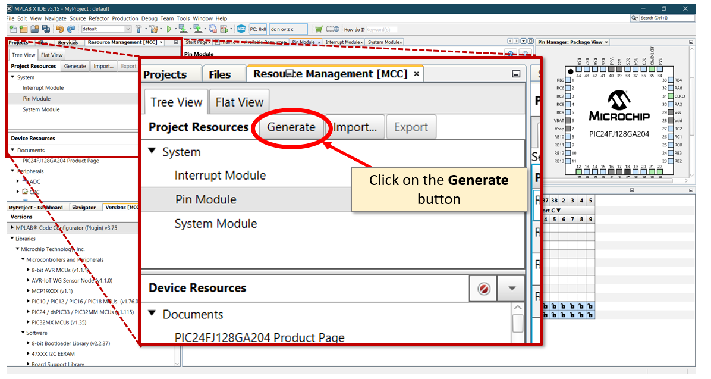Open the Production menu
711x379 pixels.
click(x=125, y=18)
